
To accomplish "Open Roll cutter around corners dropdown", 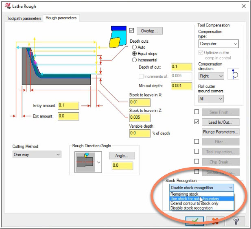I will pyautogui.click(x=211, y=98).
